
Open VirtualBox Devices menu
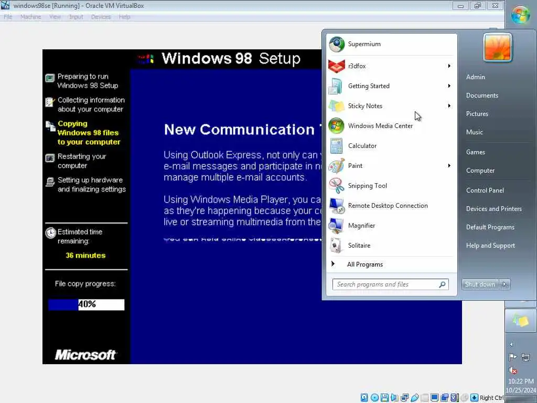pyautogui.click(x=101, y=17)
